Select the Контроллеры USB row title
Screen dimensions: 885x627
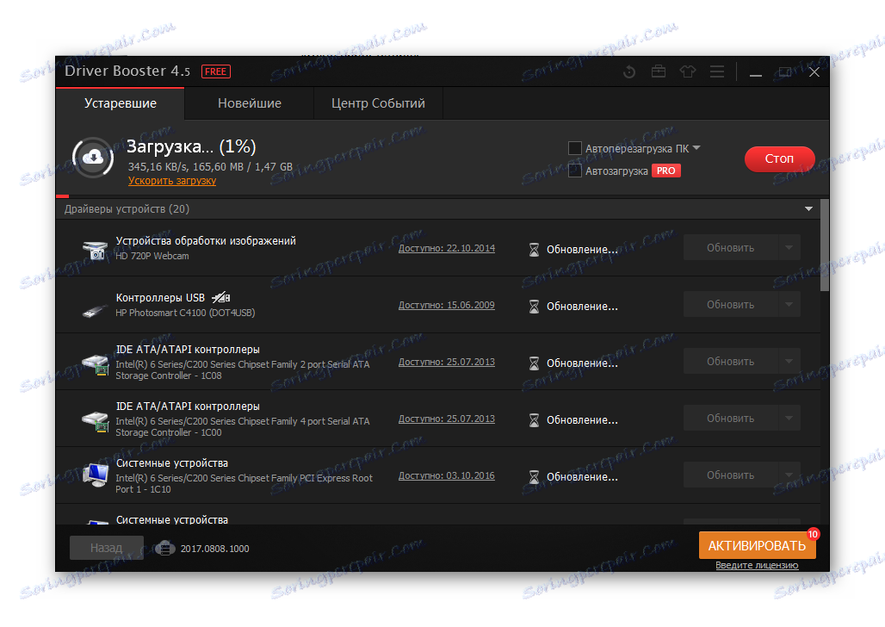click(x=160, y=298)
